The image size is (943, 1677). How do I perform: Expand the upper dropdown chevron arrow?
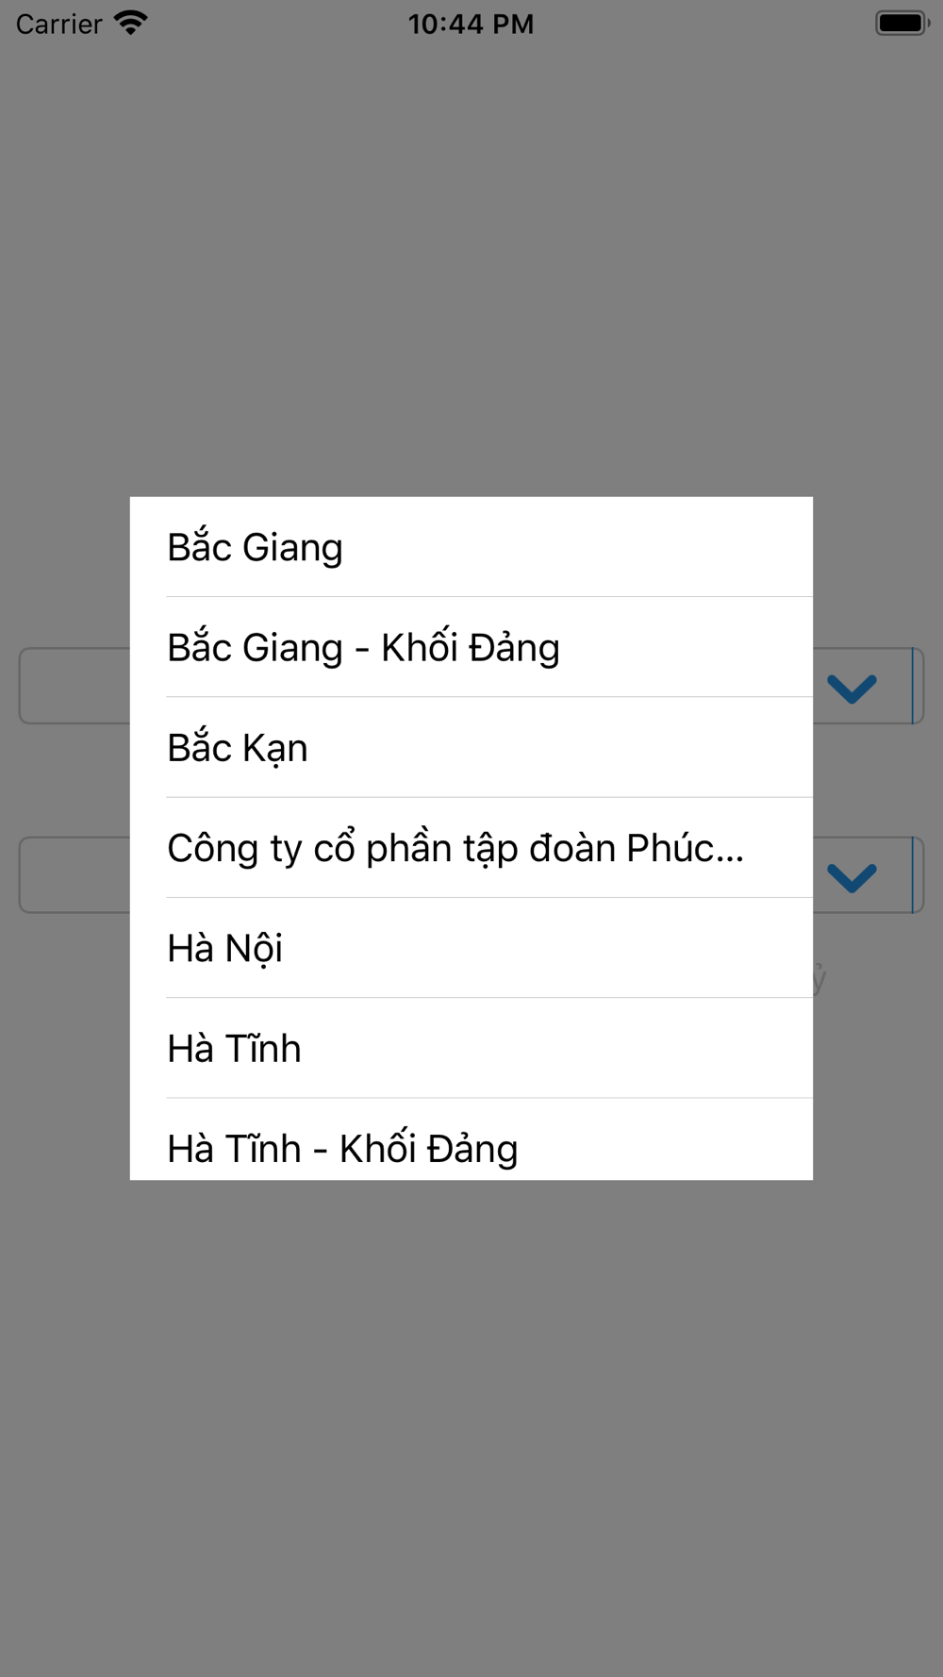(852, 689)
